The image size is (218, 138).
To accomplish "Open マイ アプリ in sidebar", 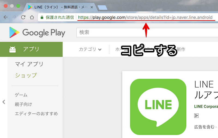I will (29, 64).
